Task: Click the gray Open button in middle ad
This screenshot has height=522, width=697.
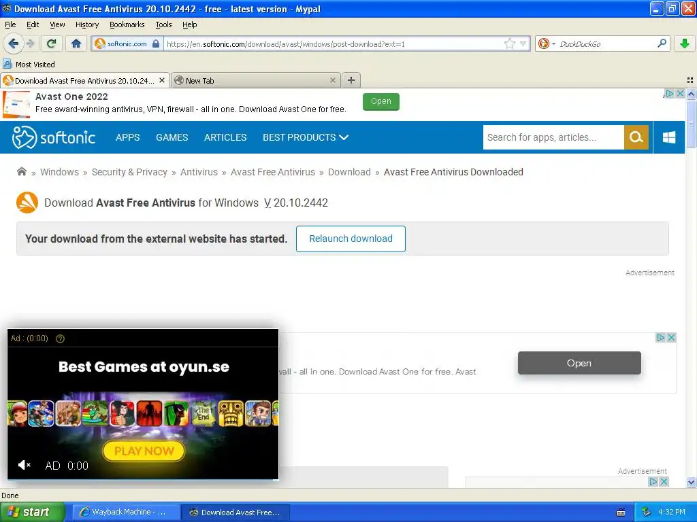Action: tap(579, 363)
